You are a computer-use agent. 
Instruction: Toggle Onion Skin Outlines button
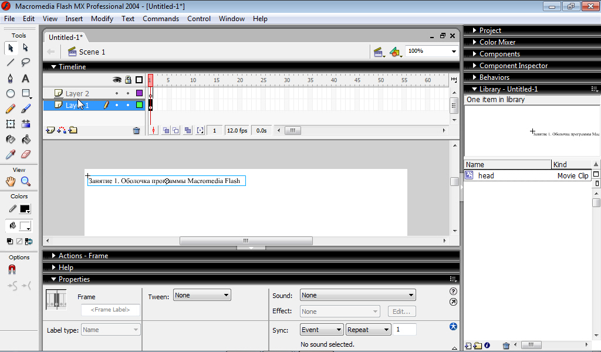point(175,131)
